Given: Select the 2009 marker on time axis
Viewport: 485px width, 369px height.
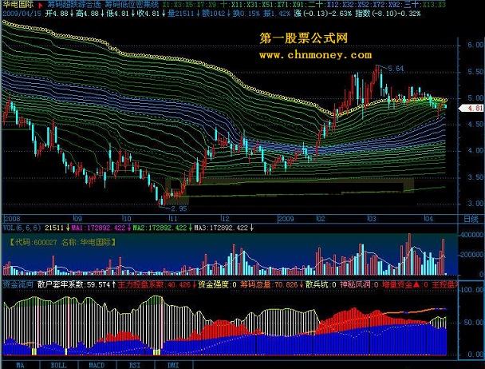Looking at the screenshot, I should coord(286,219).
